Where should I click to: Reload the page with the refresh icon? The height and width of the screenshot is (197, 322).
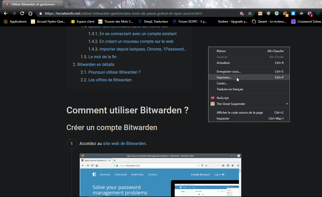22,13
